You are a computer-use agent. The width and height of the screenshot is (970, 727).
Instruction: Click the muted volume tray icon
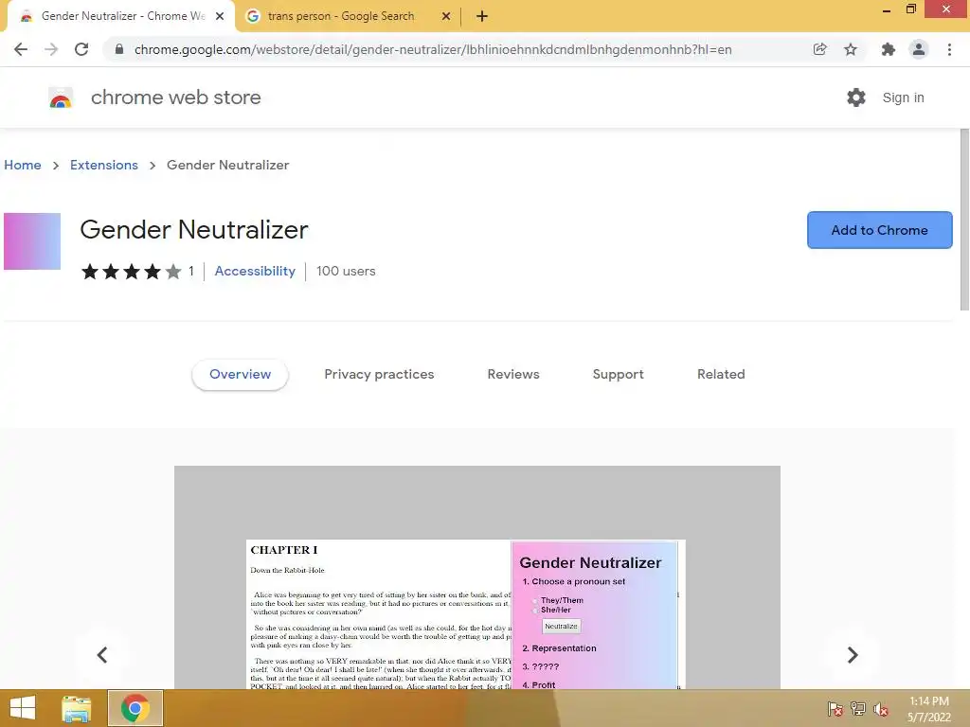pos(881,709)
